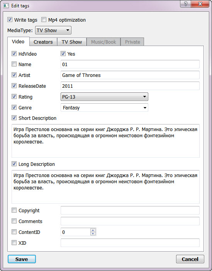Viewport: 212px width, 271px height.
Task: Click the Save button
Action: point(22,259)
